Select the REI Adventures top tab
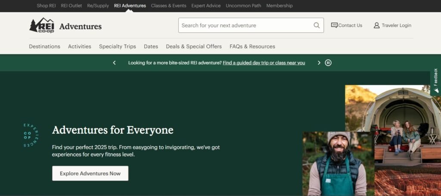 pyautogui.click(x=130, y=6)
